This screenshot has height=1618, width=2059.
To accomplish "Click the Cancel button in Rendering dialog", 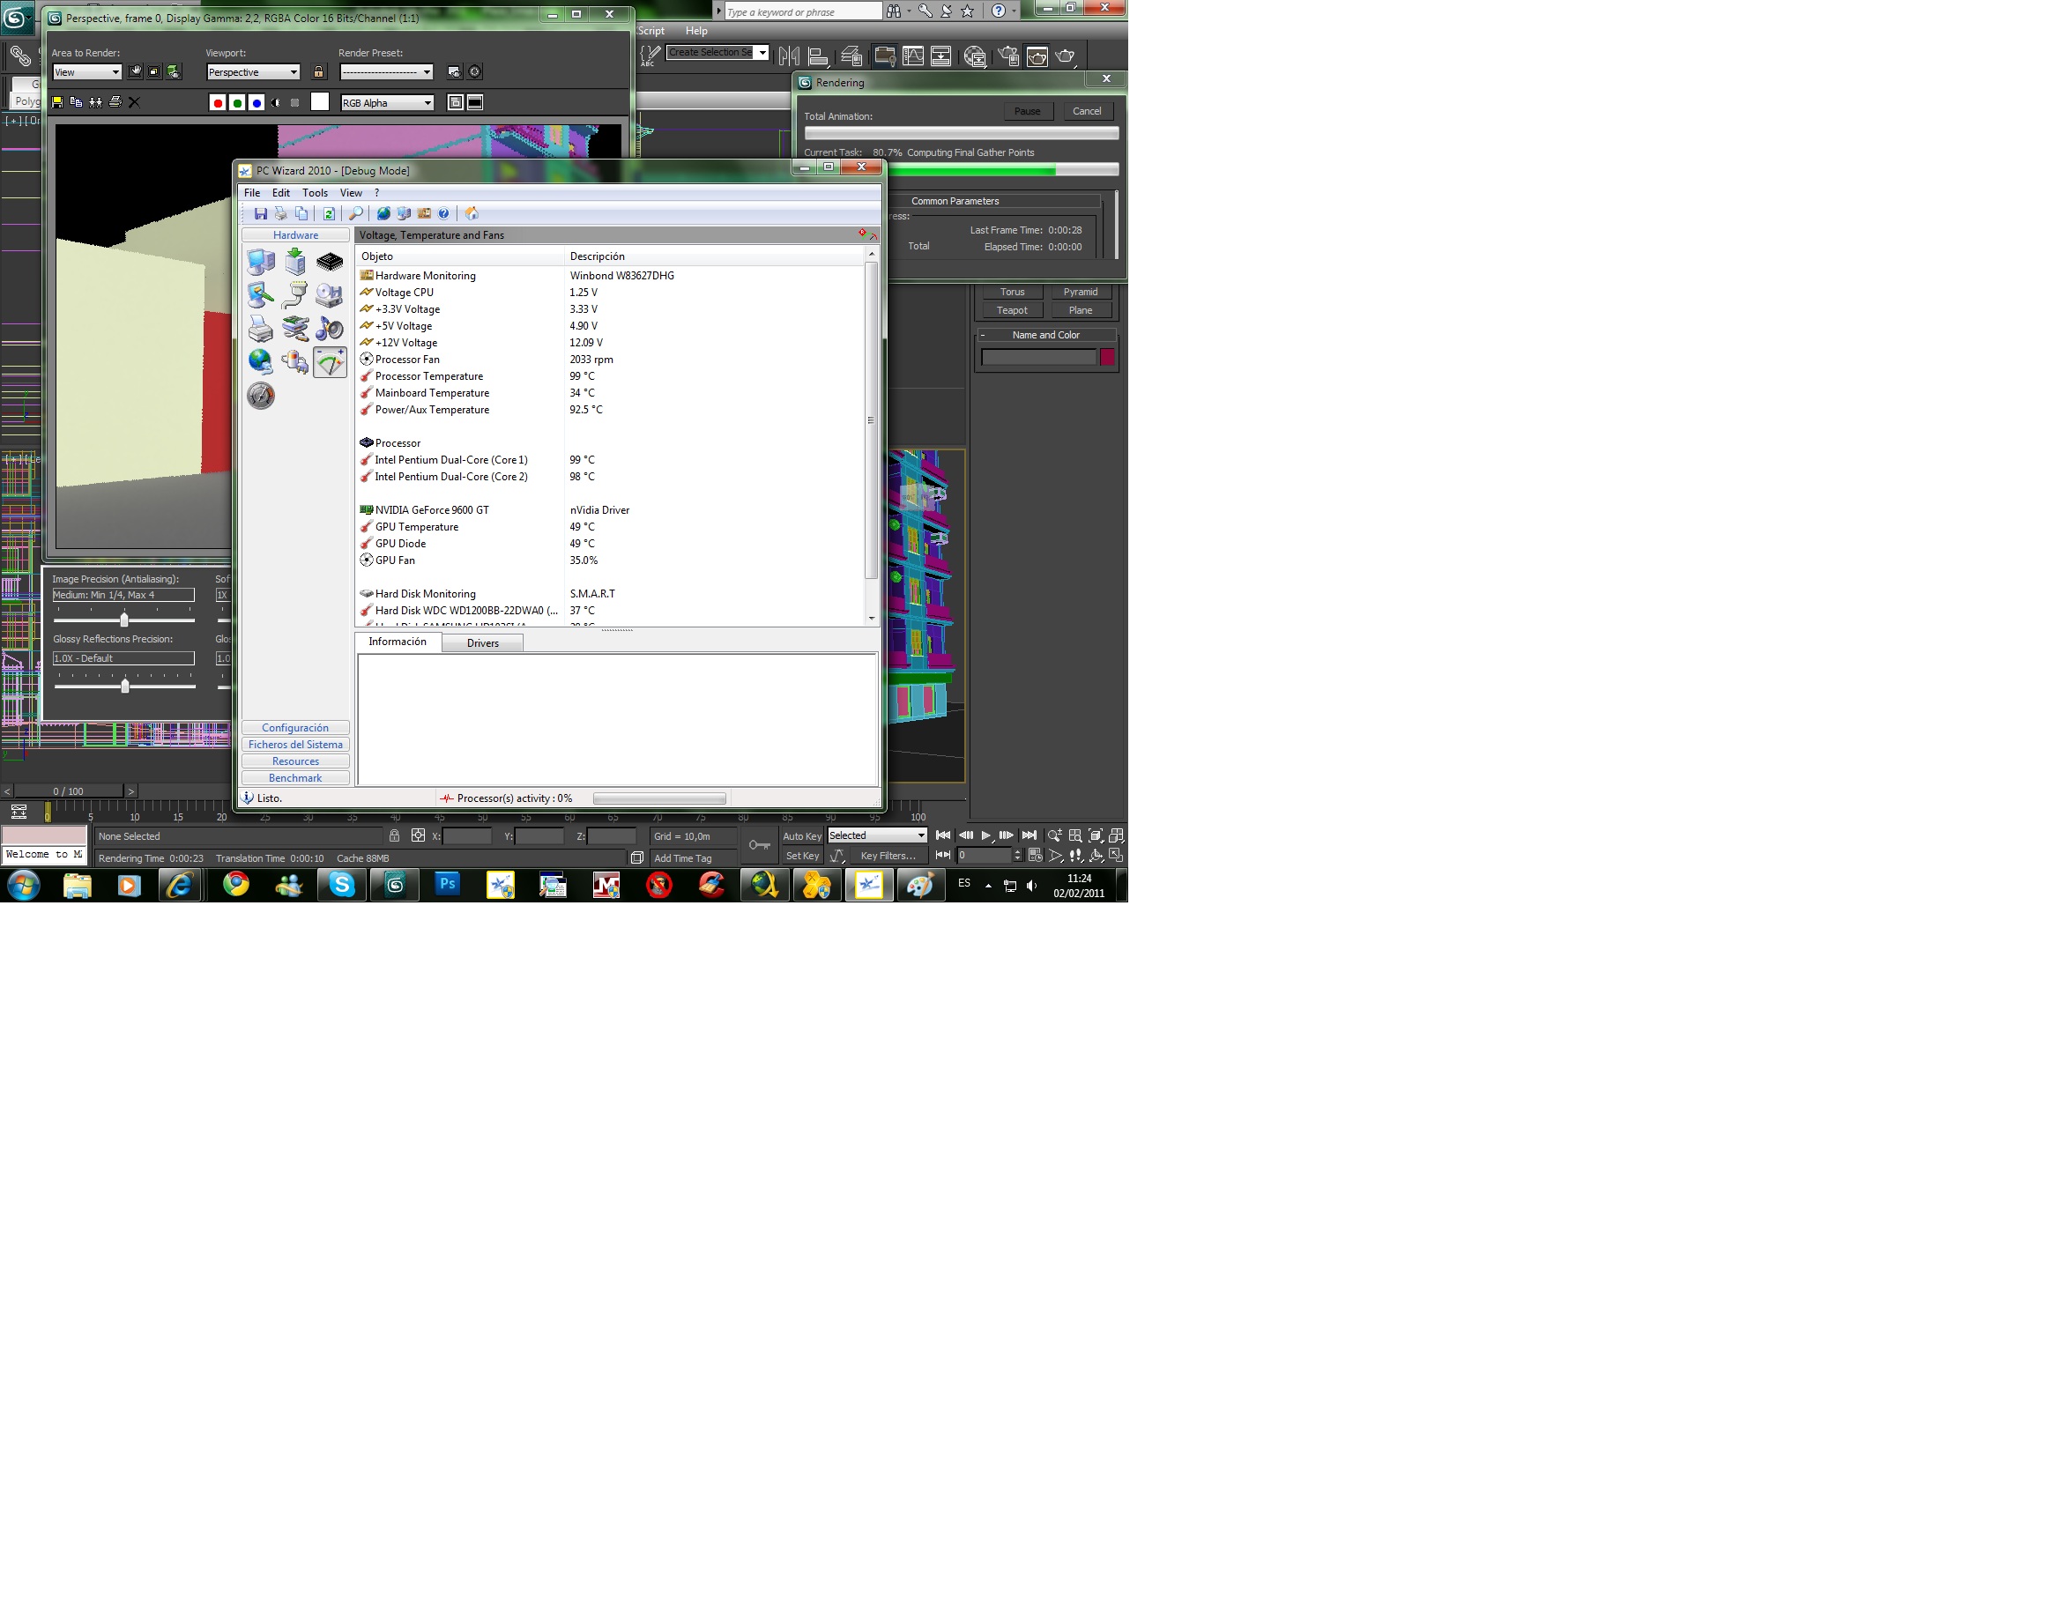I will 1086,111.
